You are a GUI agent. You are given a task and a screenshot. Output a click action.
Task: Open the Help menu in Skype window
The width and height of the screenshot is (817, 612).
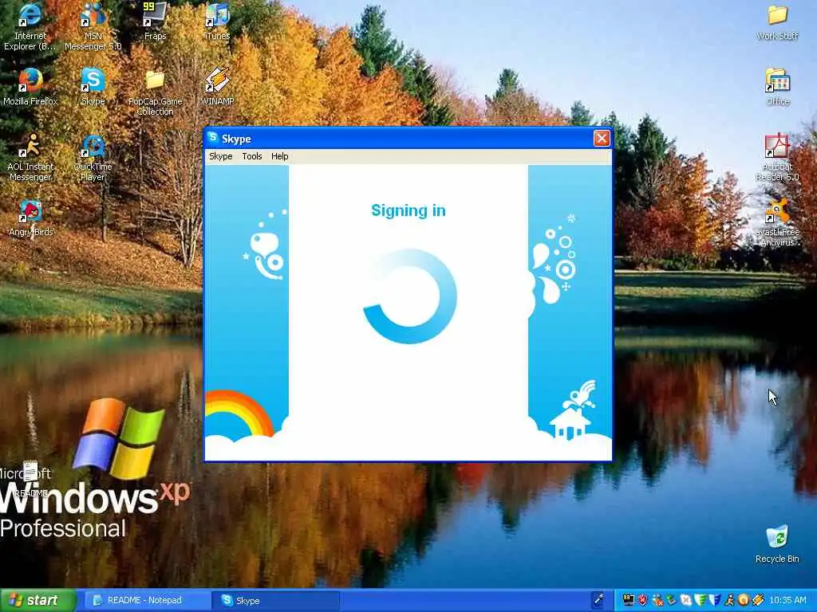(279, 156)
